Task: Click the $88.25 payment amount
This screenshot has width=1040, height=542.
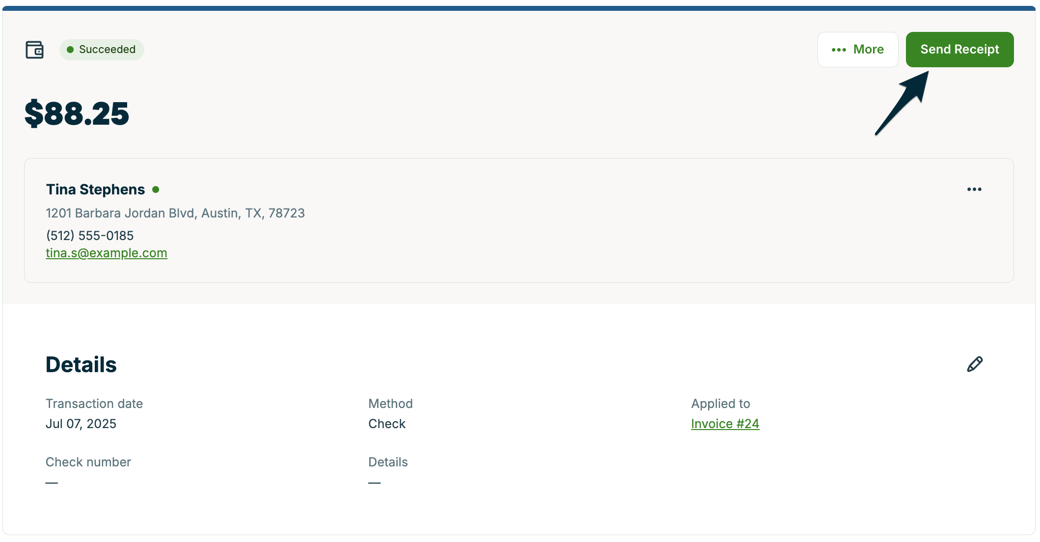Action: 77,113
